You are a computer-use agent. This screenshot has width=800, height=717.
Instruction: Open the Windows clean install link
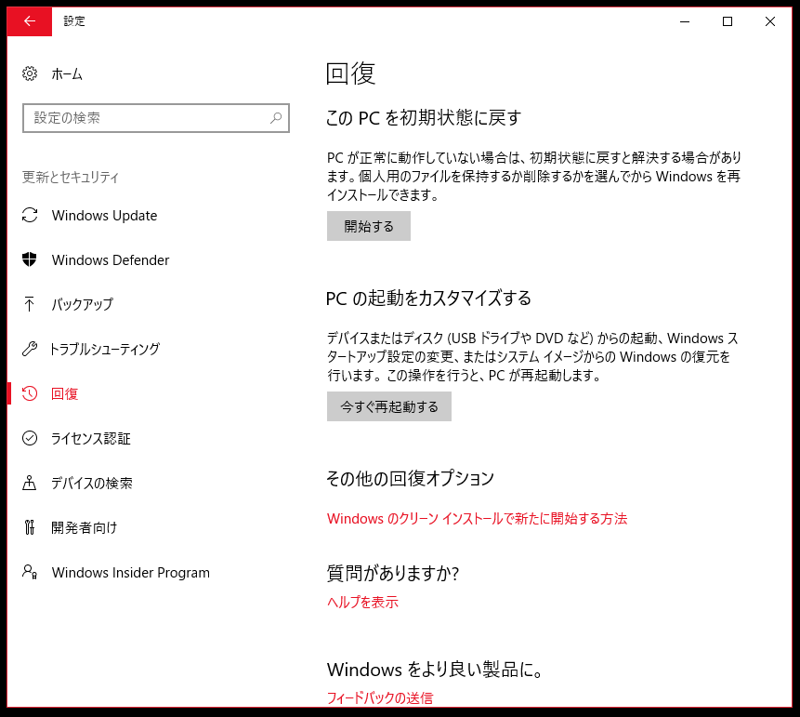coord(477,519)
